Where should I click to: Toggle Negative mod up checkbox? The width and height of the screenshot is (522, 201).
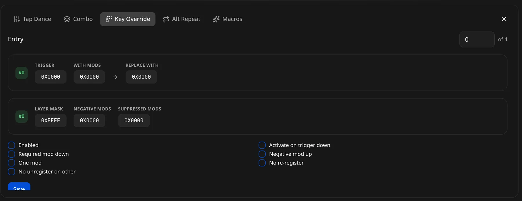262,154
